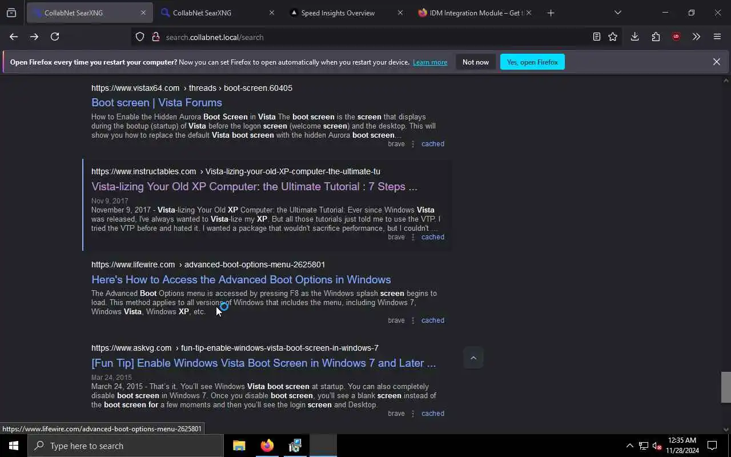Click Yes, open Firefox button

pyautogui.click(x=532, y=62)
